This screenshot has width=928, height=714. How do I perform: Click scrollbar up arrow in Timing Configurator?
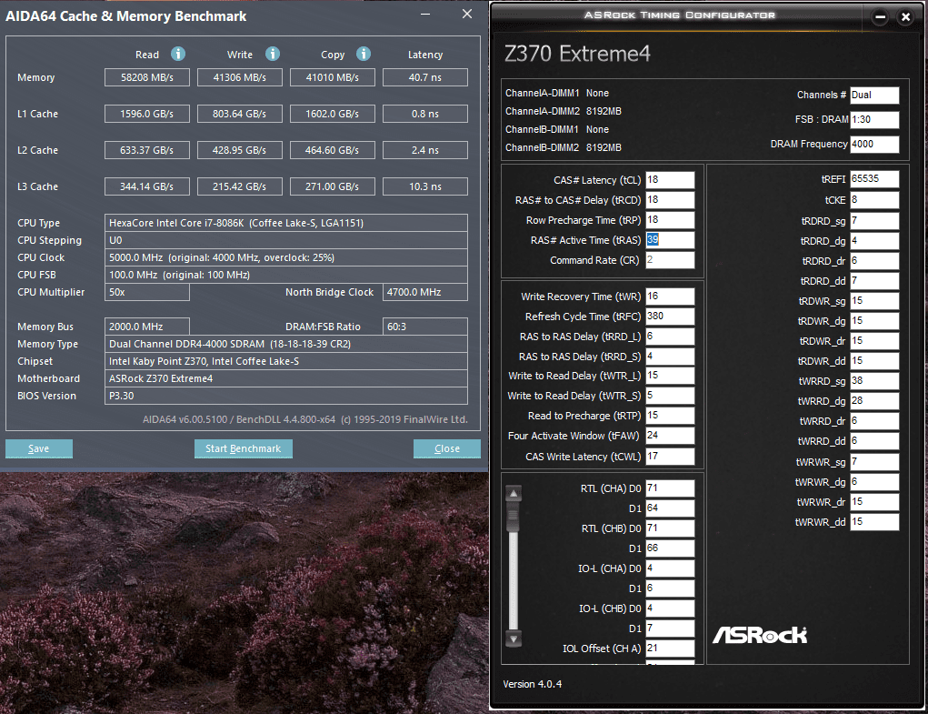pos(514,493)
